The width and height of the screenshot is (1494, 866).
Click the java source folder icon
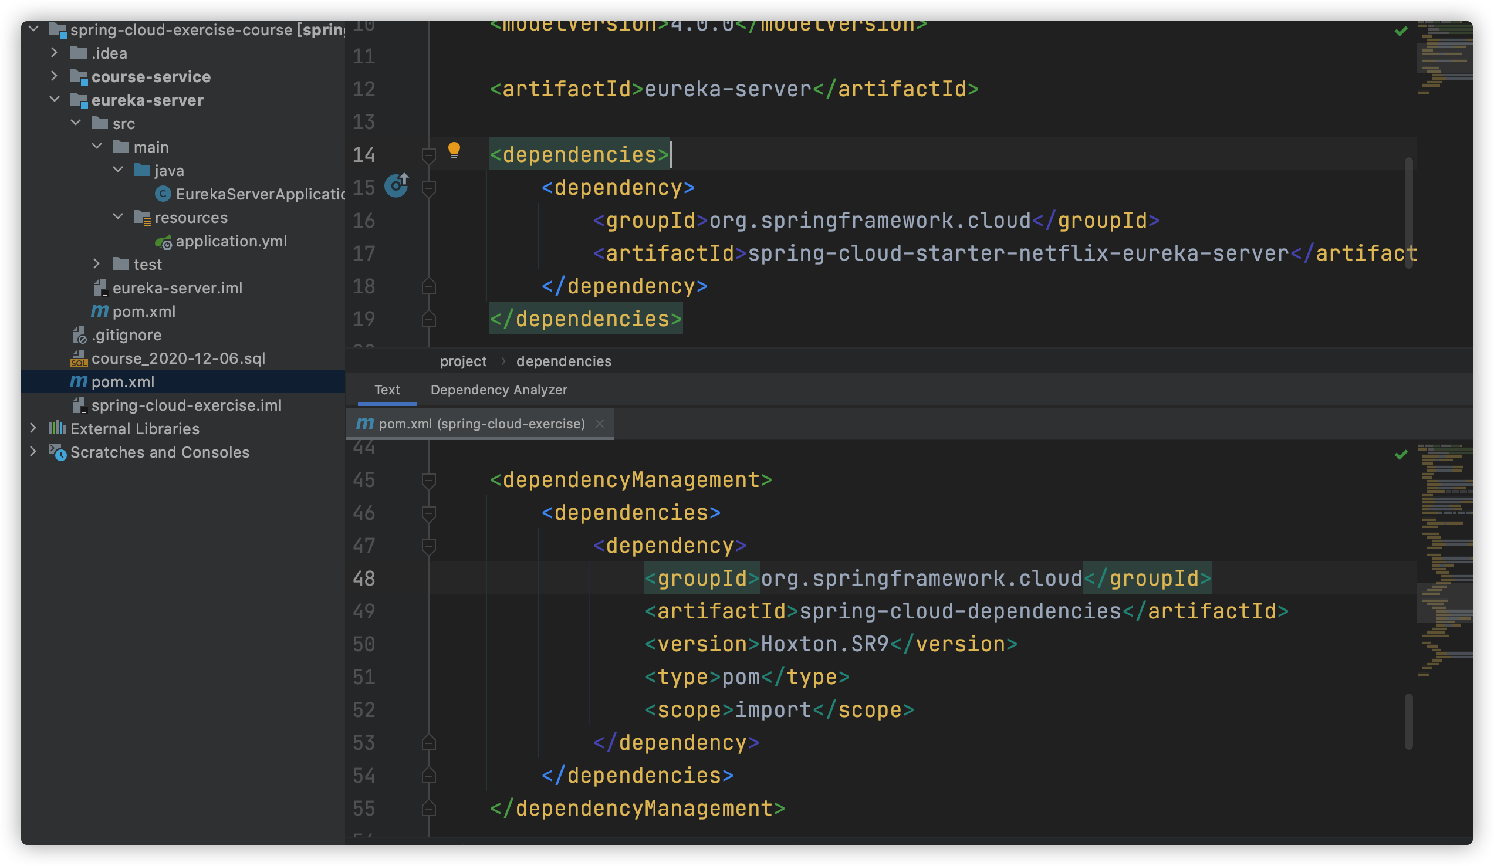[141, 170]
